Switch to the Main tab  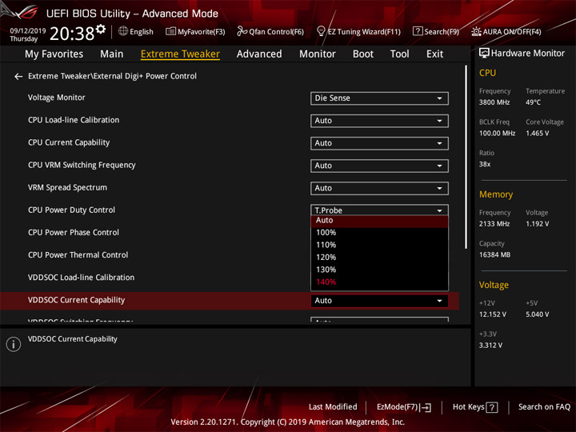pos(112,54)
